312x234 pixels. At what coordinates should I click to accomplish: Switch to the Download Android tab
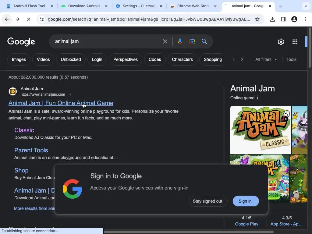tap(84, 6)
